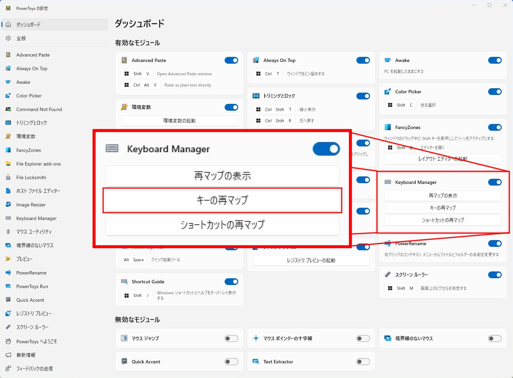
Task: Turn off the Always On Top toggle
Action: click(363, 60)
